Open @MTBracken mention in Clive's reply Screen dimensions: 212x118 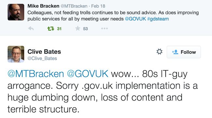point(36,74)
